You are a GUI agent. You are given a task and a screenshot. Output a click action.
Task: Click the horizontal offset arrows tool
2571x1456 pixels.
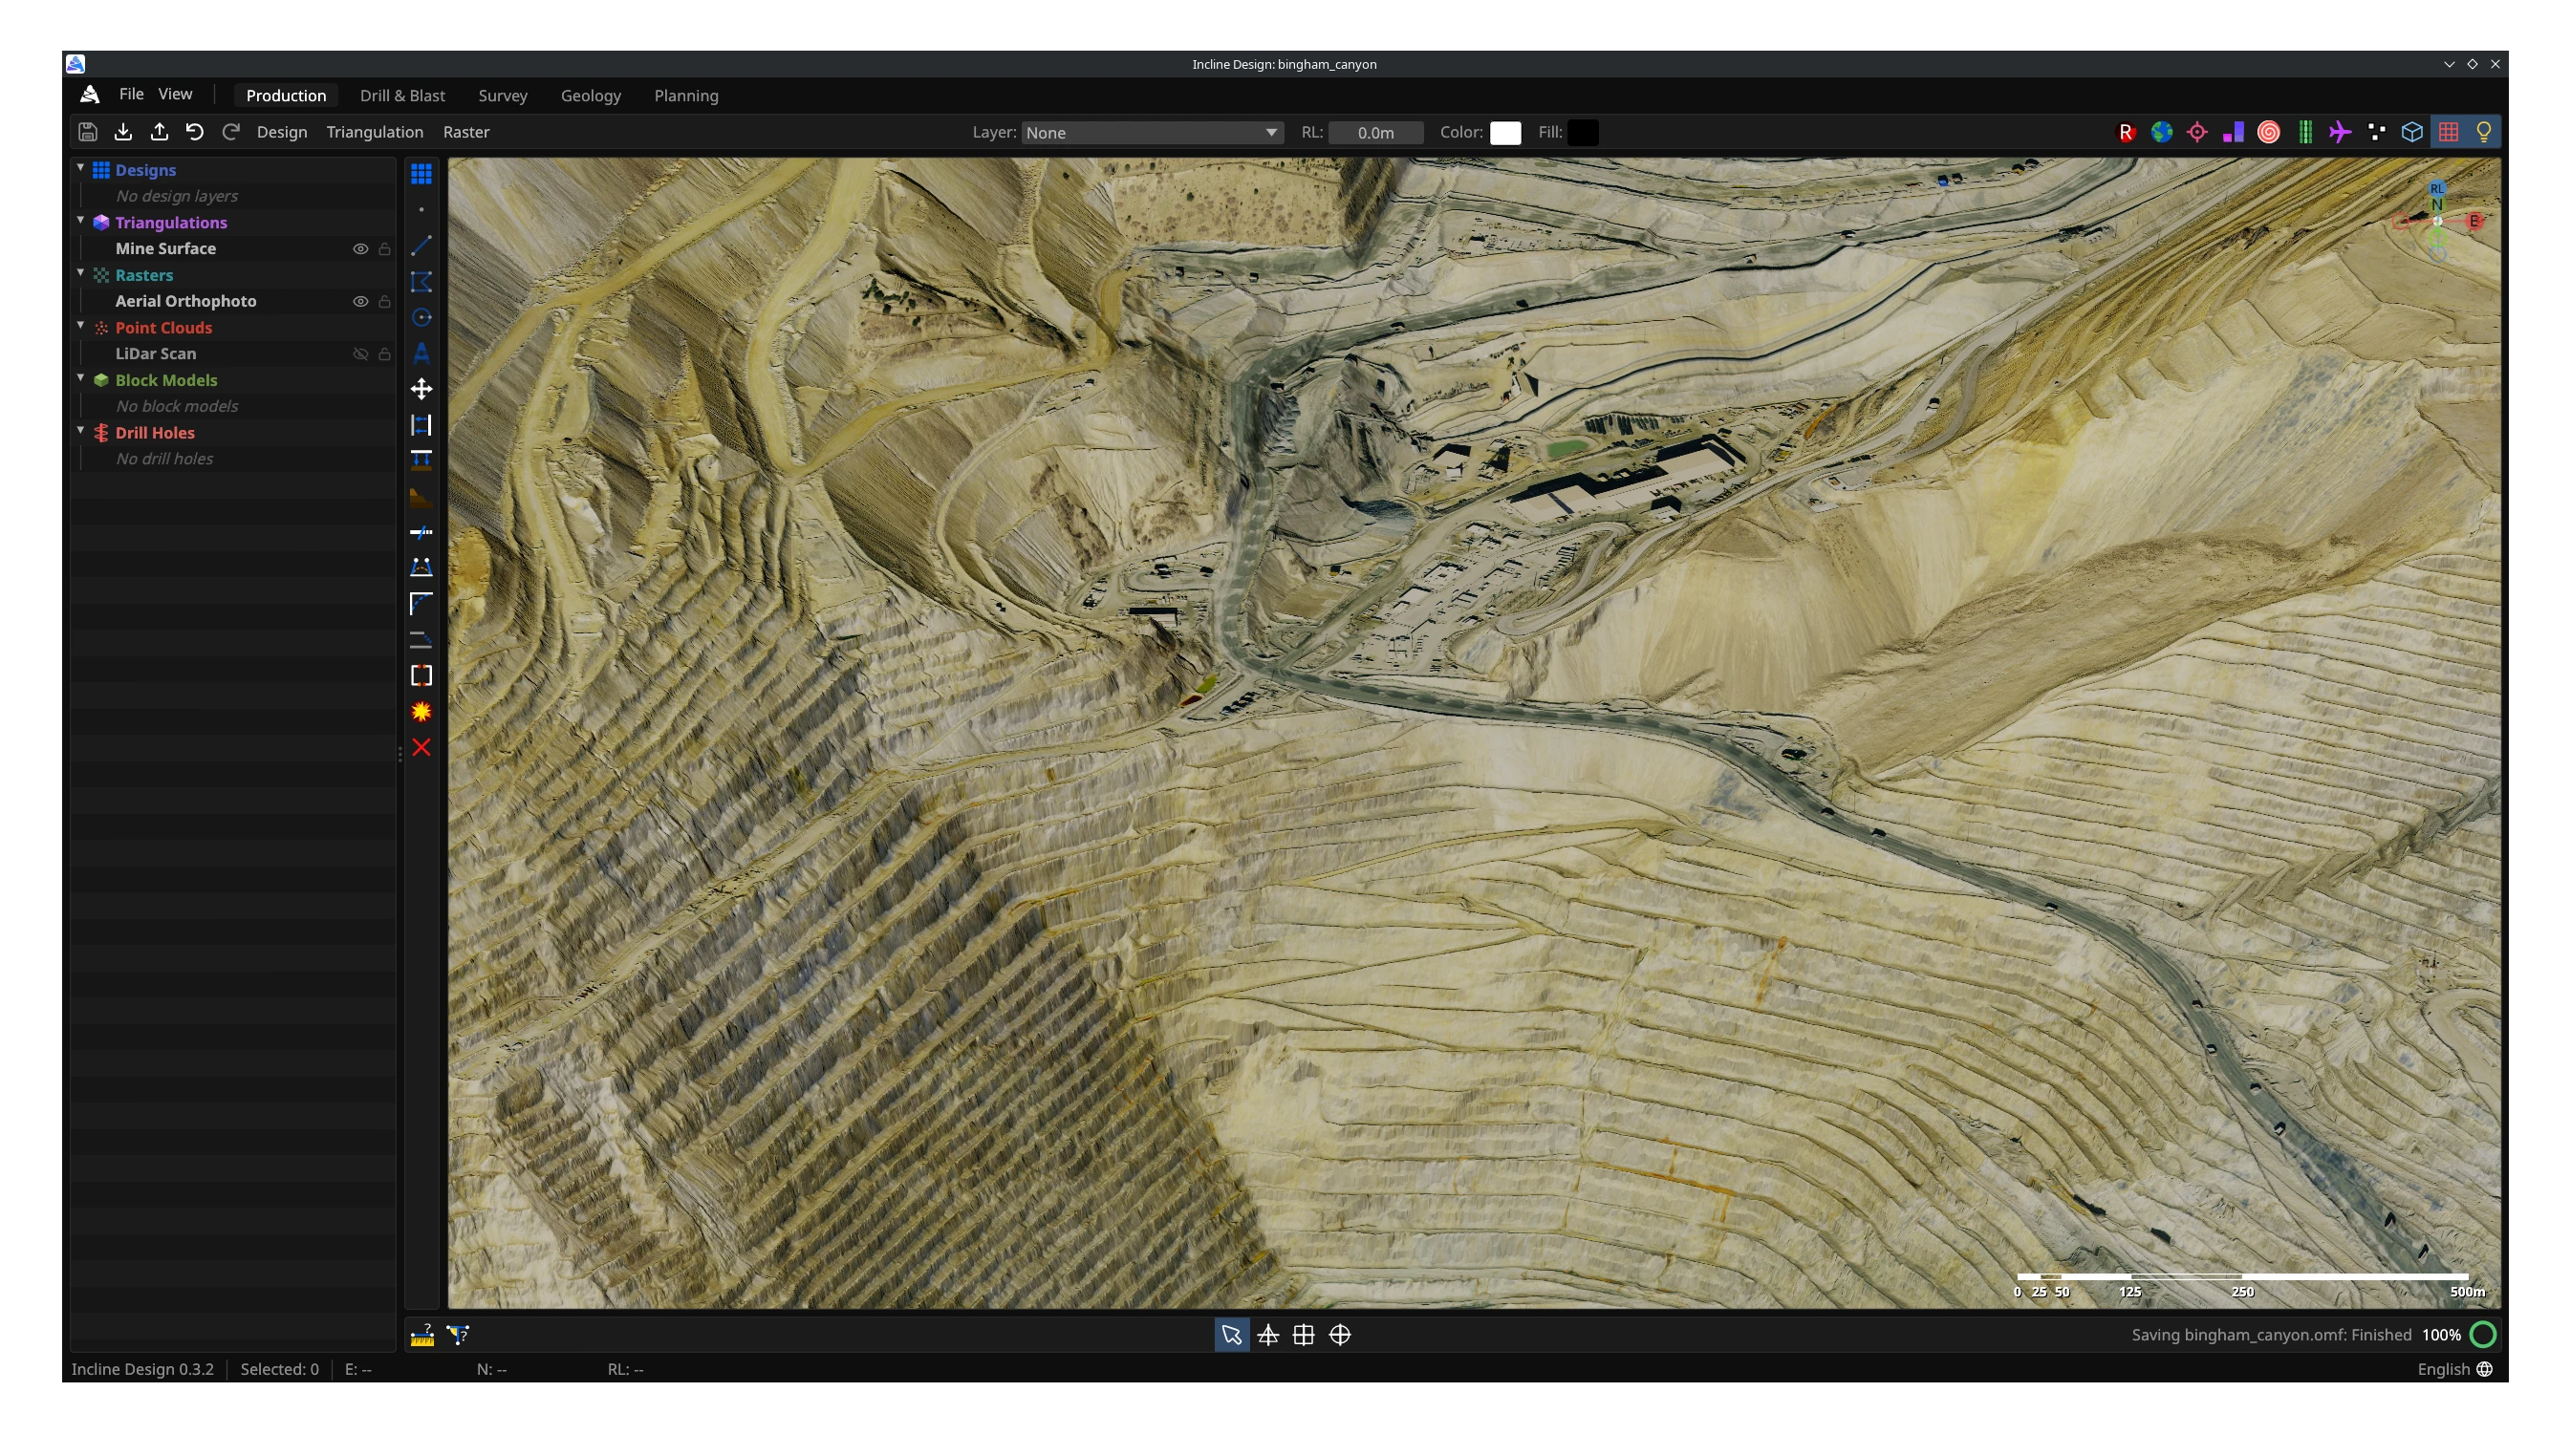(421, 425)
